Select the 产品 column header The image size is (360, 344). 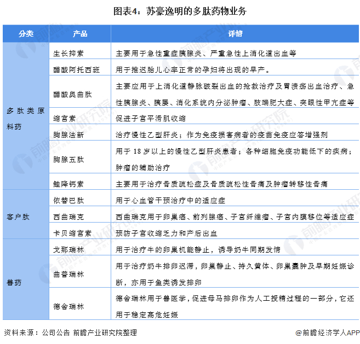[x=80, y=34]
